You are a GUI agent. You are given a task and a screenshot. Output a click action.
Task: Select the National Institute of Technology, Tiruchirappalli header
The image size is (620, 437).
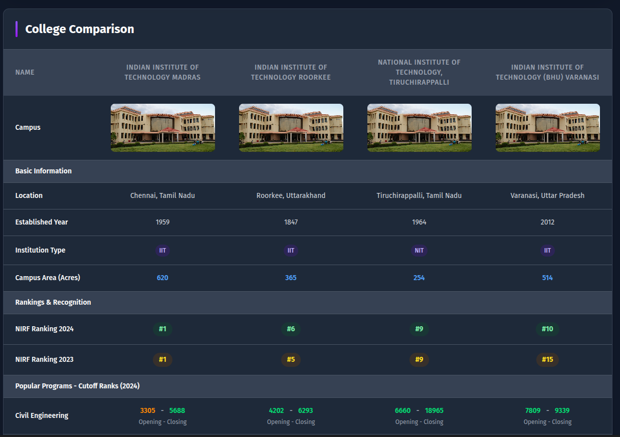pyautogui.click(x=419, y=72)
